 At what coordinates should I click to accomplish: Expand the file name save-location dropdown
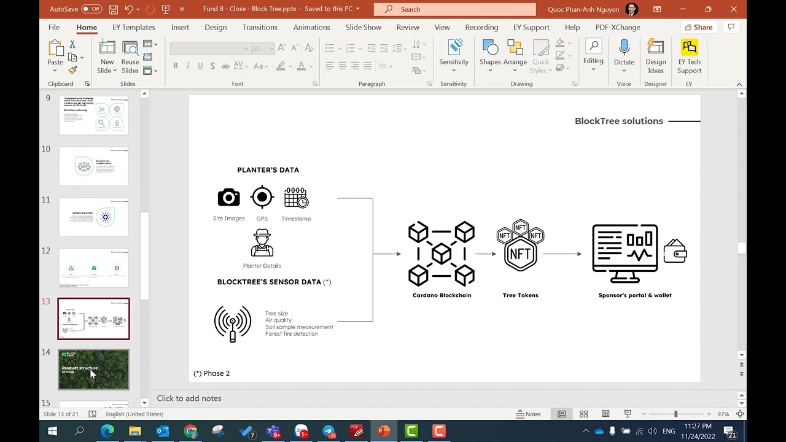358,9
